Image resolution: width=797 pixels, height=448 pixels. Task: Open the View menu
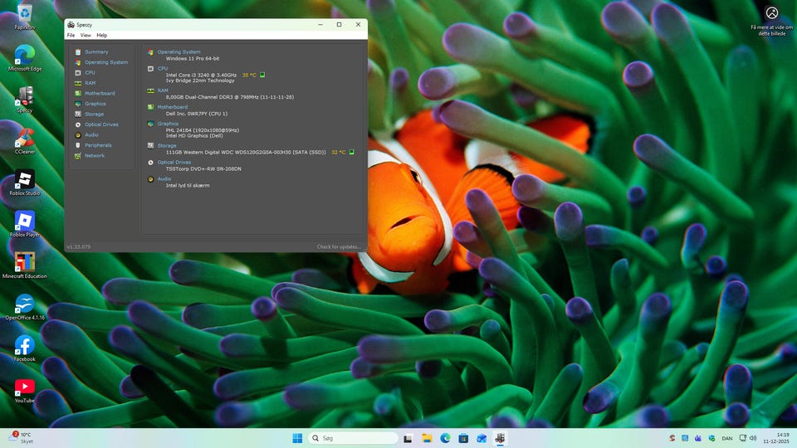tap(86, 35)
